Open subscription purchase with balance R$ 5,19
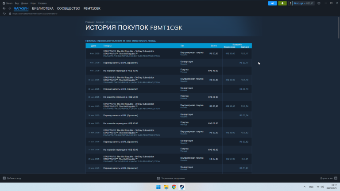 click(169, 80)
